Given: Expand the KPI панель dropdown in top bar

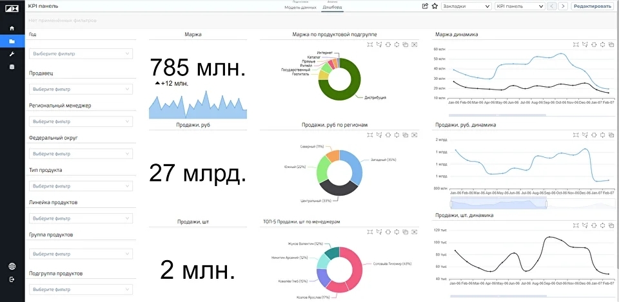Looking at the screenshot, I should (518, 6).
